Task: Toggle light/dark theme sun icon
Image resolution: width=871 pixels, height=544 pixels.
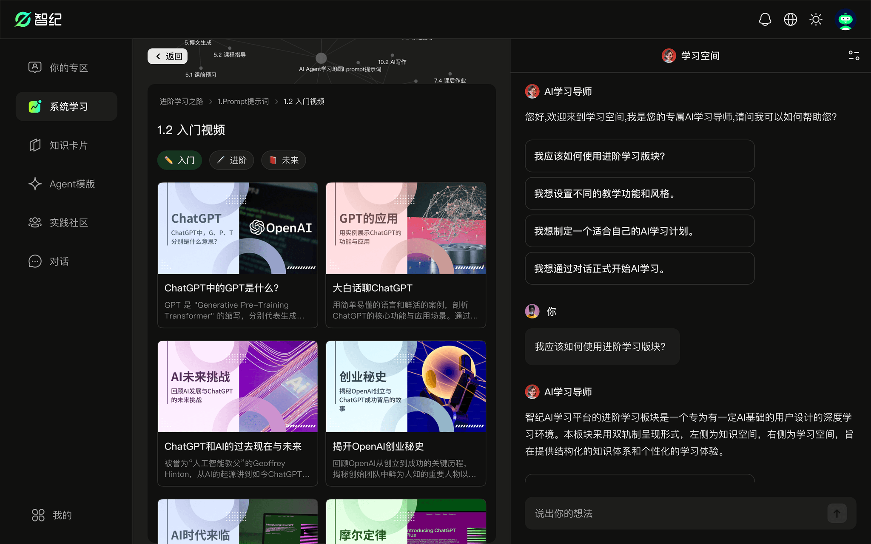Action: [x=816, y=20]
